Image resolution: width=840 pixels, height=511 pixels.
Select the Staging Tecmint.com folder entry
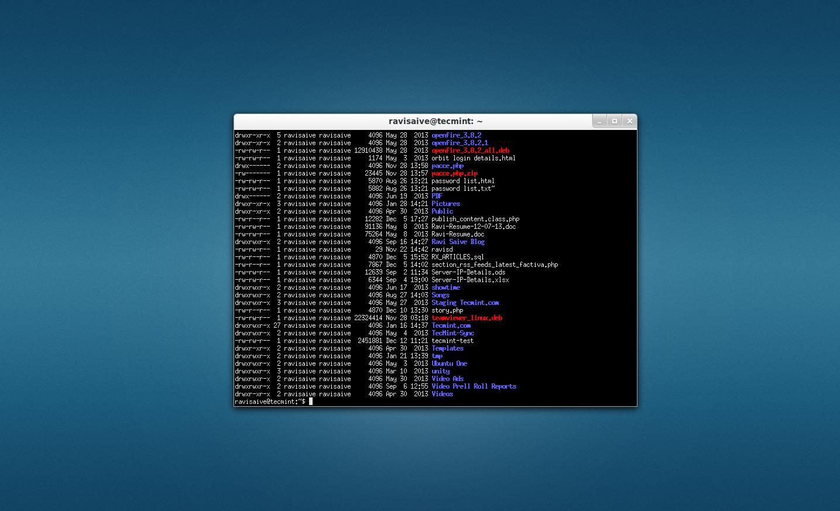(465, 303)
